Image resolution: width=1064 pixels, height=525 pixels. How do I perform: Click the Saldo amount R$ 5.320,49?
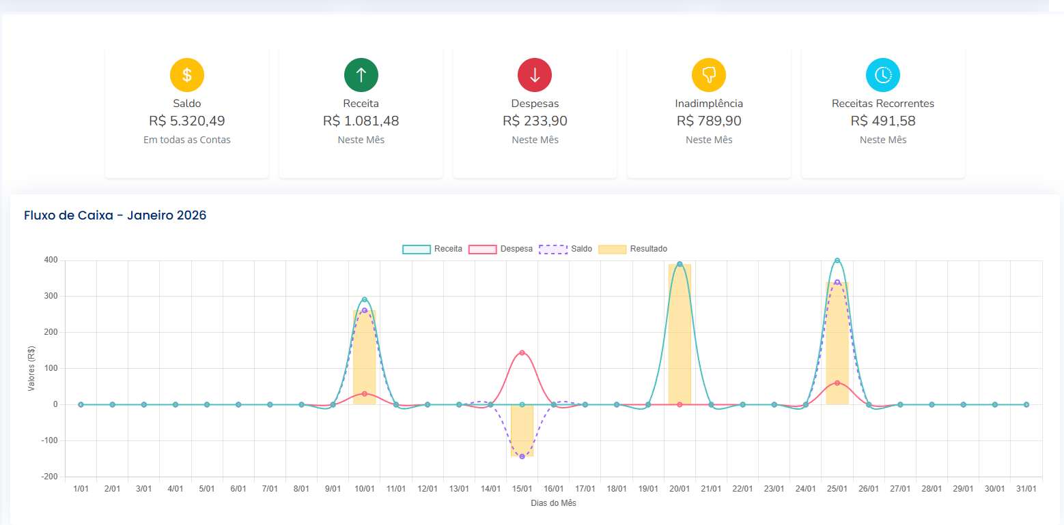point(186,121)
